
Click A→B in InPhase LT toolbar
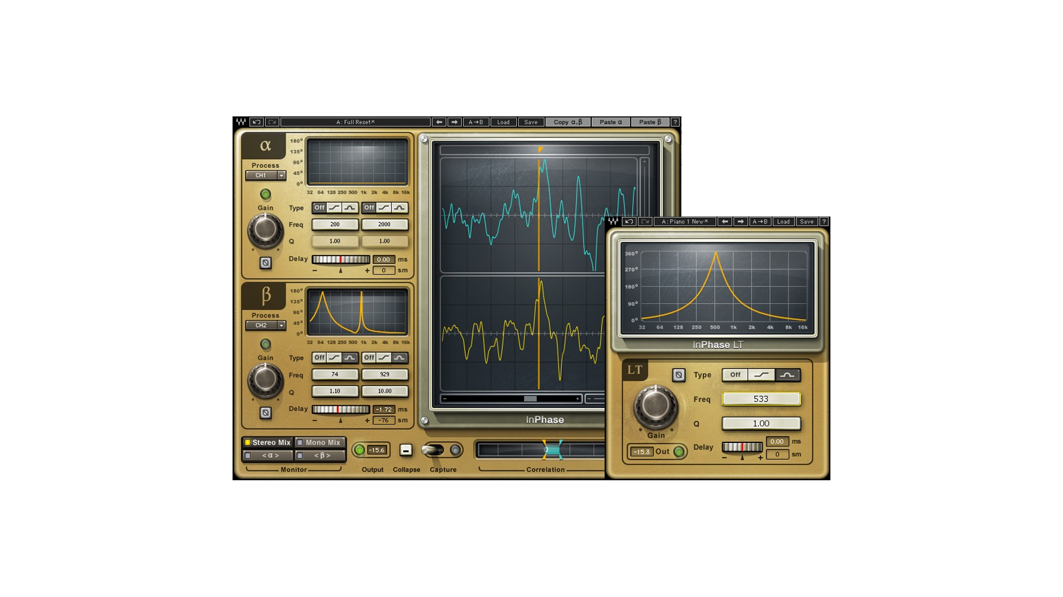click(760, 222)
